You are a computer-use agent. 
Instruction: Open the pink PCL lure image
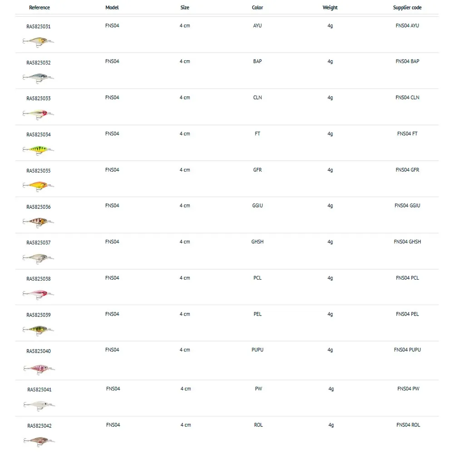[39, 295]
